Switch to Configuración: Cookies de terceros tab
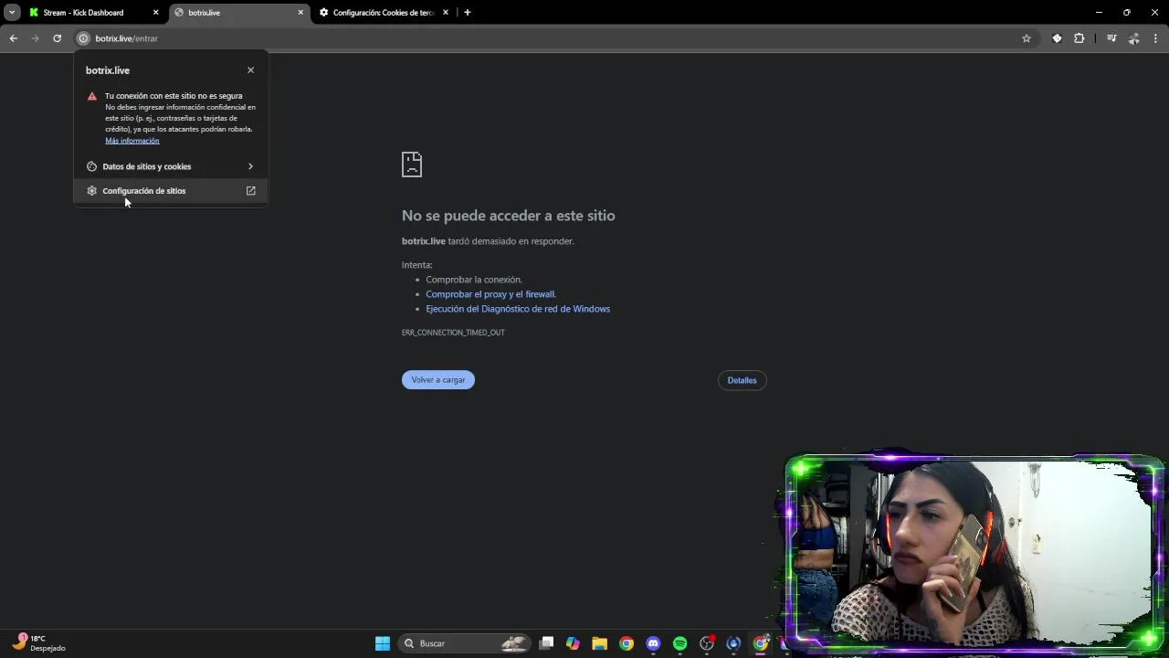Image resolution: width=1169 pixels, height=658 pixels. coord(384,13)
